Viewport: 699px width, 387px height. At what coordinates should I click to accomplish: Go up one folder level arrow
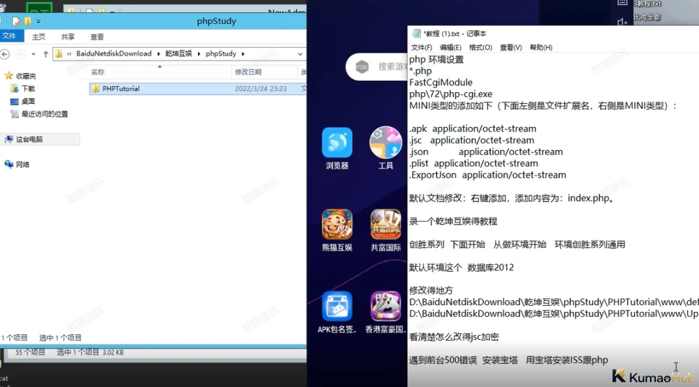click(x=46, y=54)
